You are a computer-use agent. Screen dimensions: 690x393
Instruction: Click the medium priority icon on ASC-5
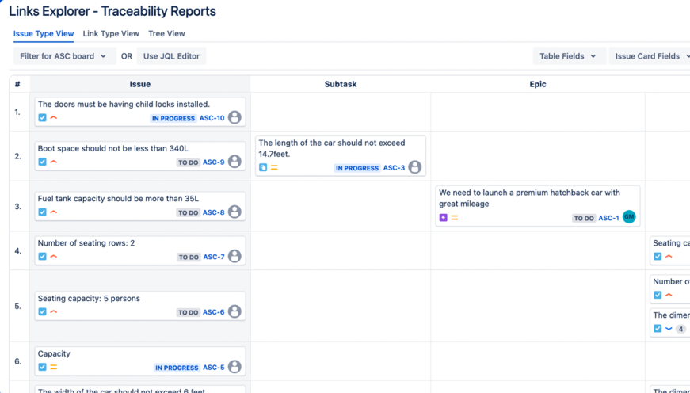pyautogui.click(x=54, y=367)
